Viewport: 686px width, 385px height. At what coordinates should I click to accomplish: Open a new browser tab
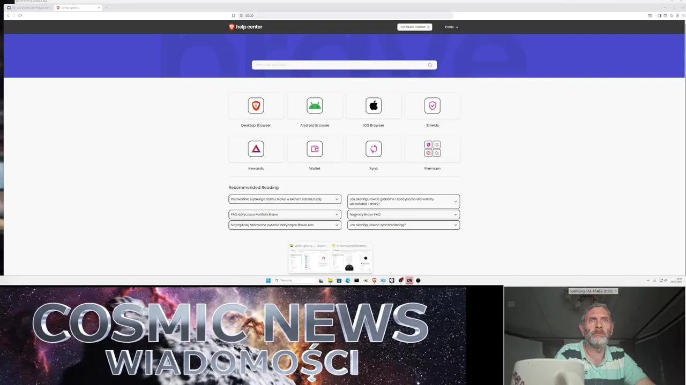coord(106,7)
